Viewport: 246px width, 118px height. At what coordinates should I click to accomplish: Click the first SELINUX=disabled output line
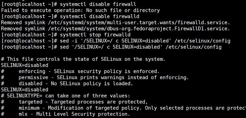click(x=25, y=65)
